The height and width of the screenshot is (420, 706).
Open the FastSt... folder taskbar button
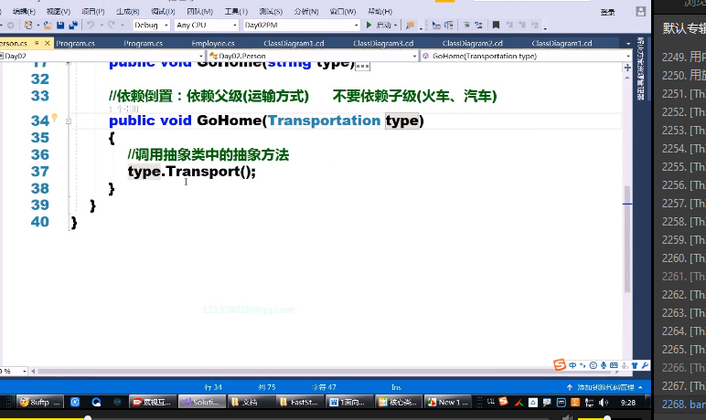pos(300,402)
